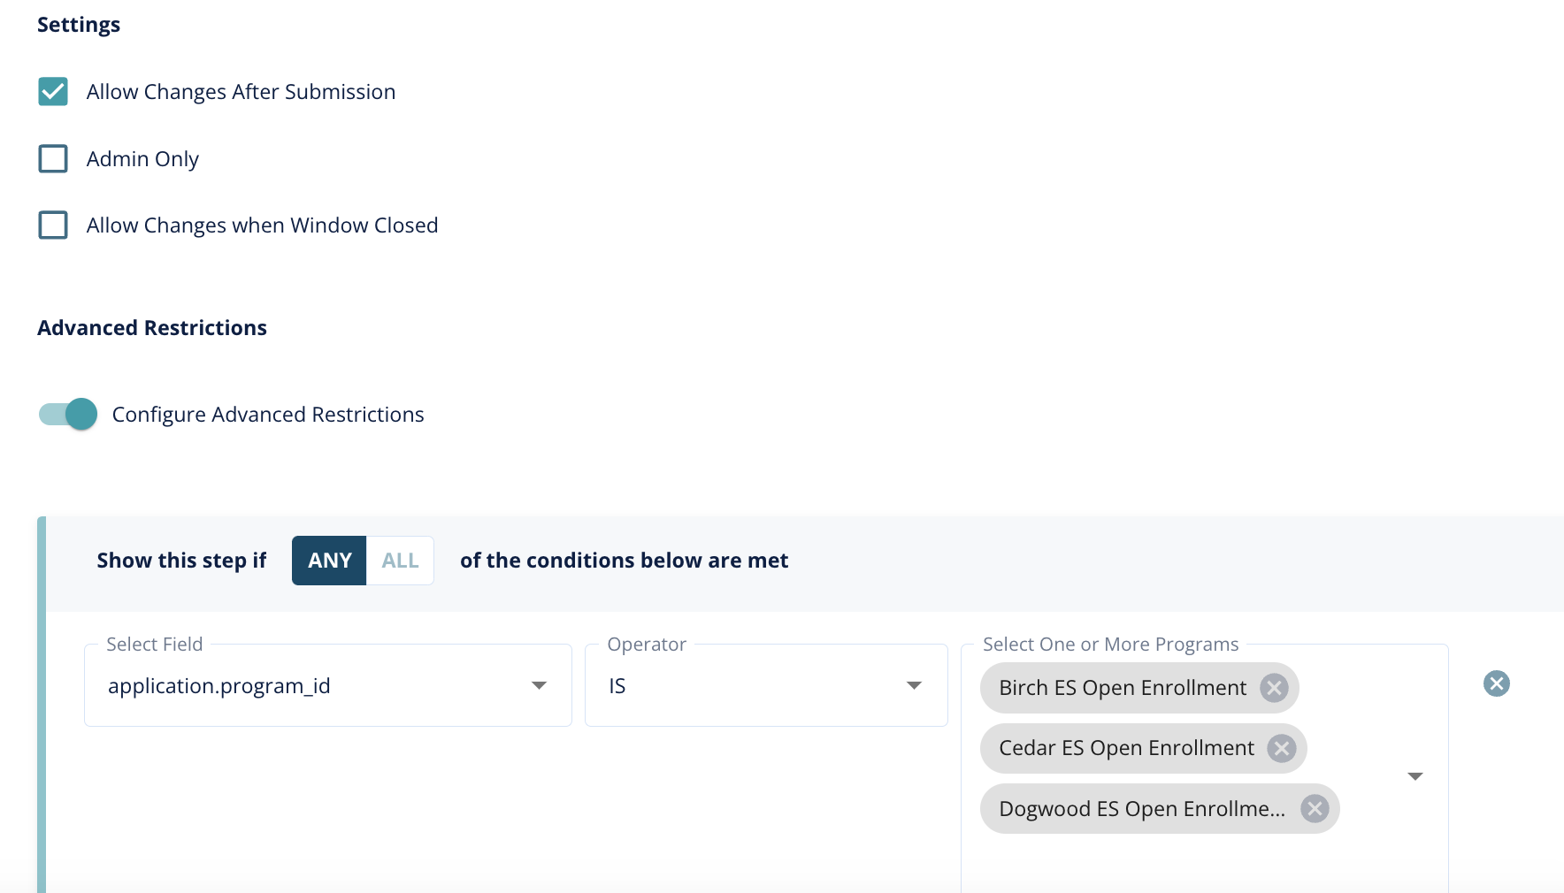The image size is (1564, 893).
Task: Check Allow Changes when Window Closed box
Action: pos(53,225)
